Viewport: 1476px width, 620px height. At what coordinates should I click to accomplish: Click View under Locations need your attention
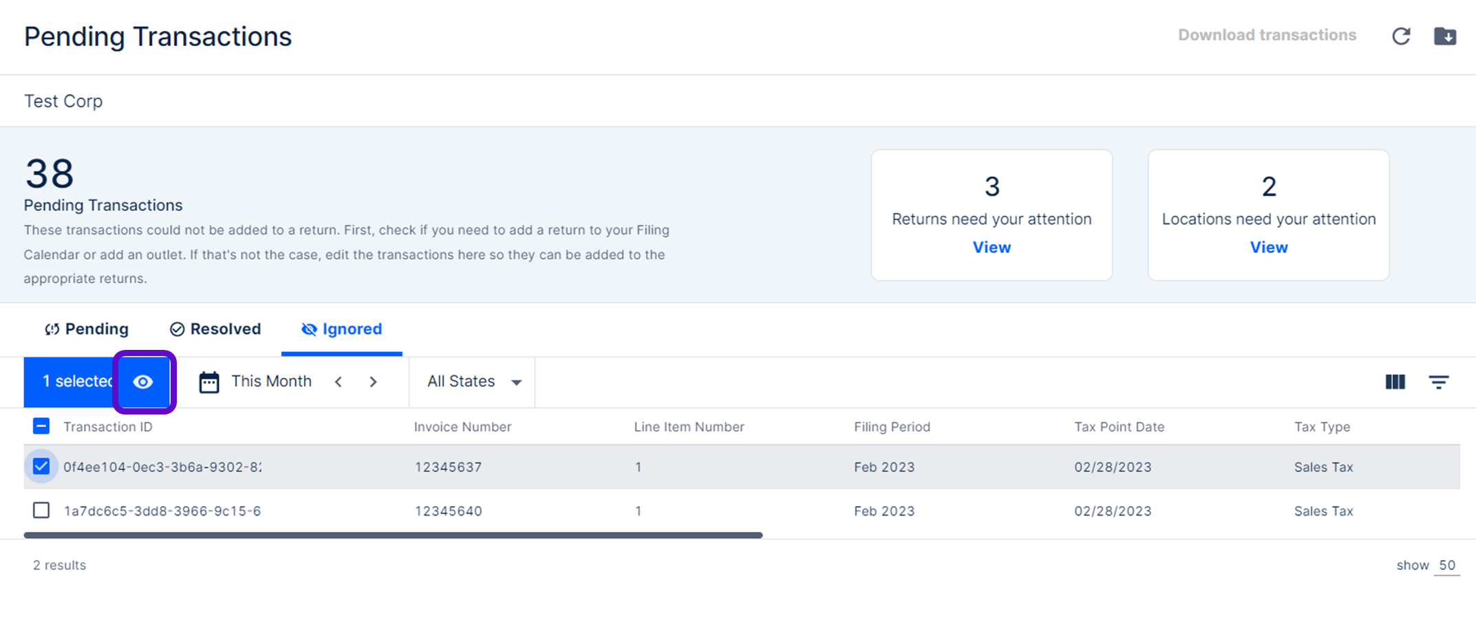pos(1268,247)
